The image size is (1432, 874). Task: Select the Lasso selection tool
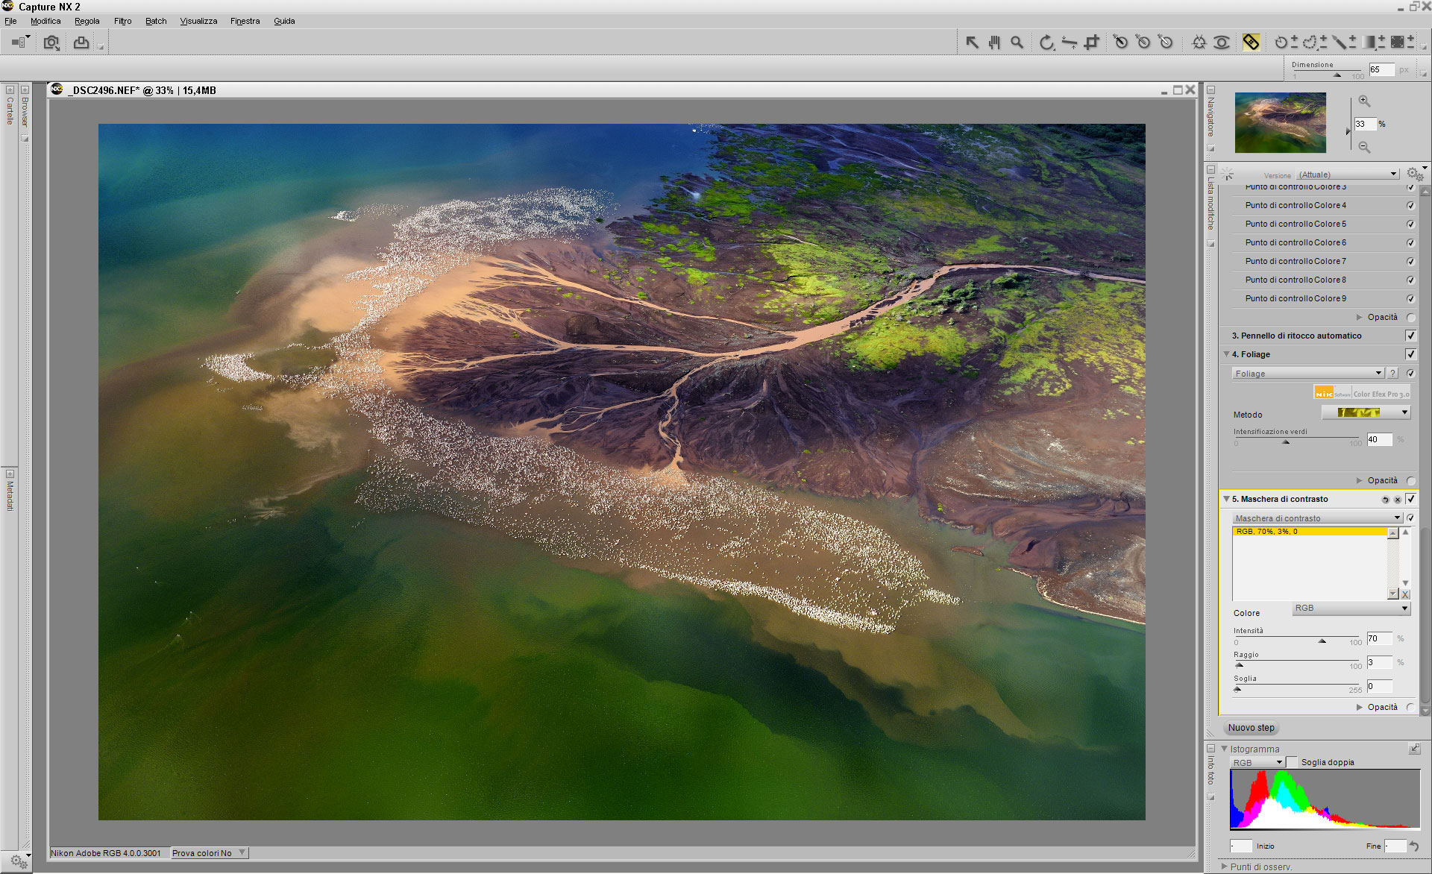tap(1310, 43)
